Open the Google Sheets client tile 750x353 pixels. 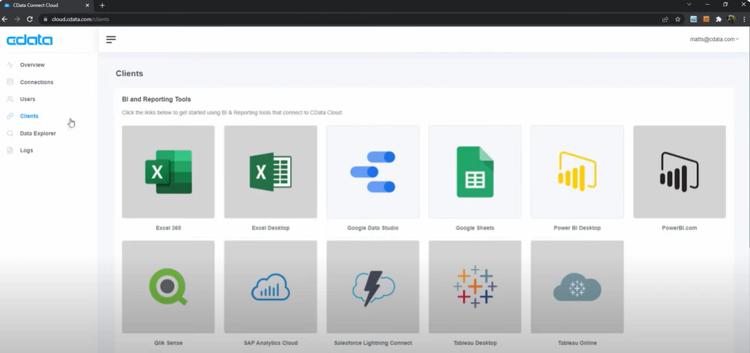475,172
